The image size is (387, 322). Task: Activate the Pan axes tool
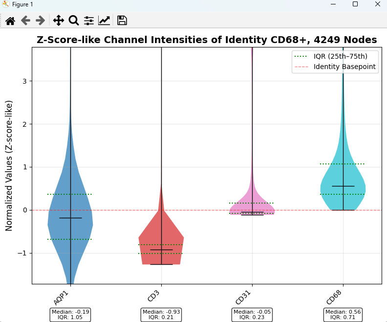[x=59, y=21]
